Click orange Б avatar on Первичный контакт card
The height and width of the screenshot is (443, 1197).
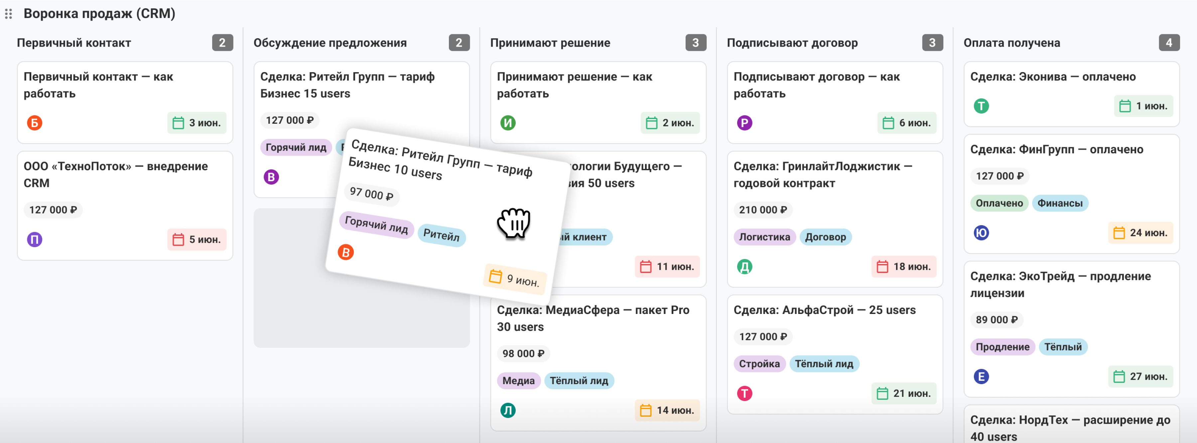point(34,123)
